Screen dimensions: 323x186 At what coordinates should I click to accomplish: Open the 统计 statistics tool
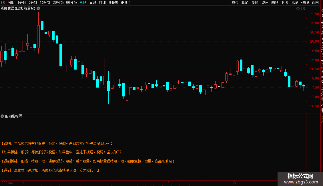click(265, 3)
